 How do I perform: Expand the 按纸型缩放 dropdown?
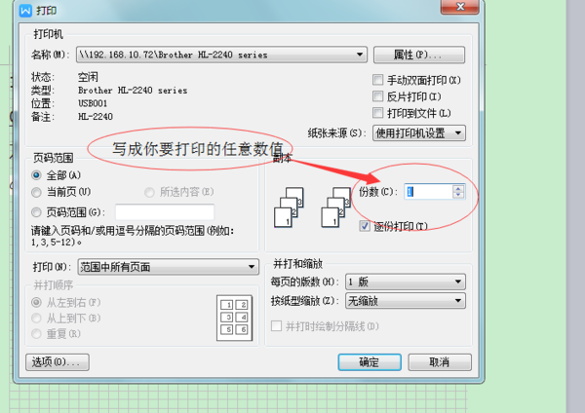point(406,301)
